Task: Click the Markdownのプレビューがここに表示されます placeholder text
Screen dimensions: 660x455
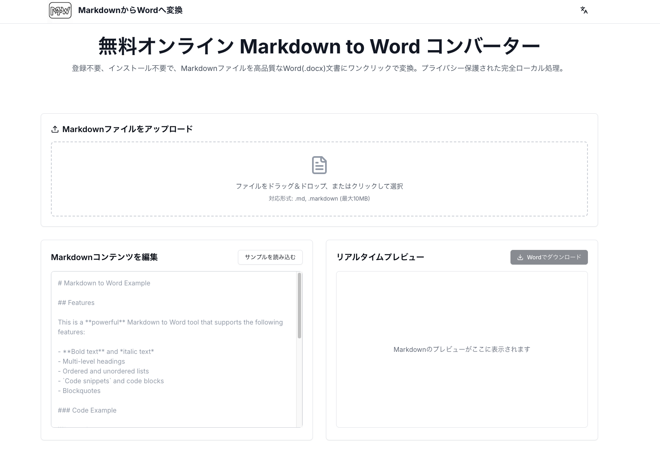Action: tap(462, 349)
